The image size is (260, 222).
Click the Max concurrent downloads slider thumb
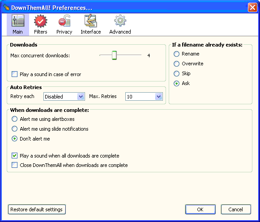[x=114, y=55]
